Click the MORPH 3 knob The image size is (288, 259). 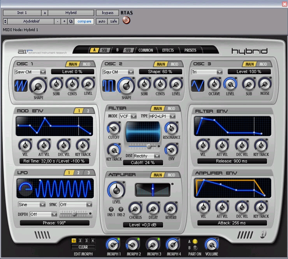[x=153, y=245]
